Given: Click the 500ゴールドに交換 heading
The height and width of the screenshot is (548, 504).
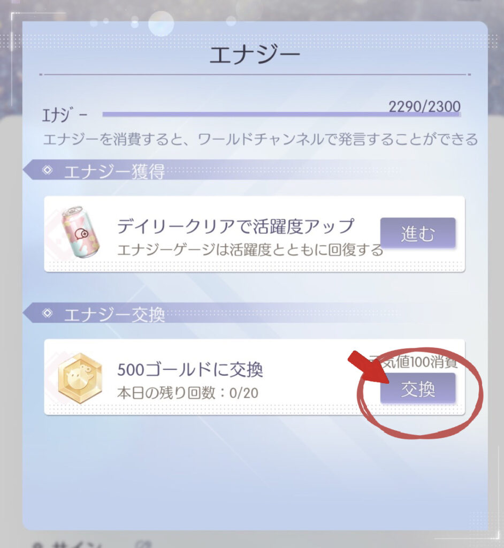Looking at the screenshot, I should [190, 369].
